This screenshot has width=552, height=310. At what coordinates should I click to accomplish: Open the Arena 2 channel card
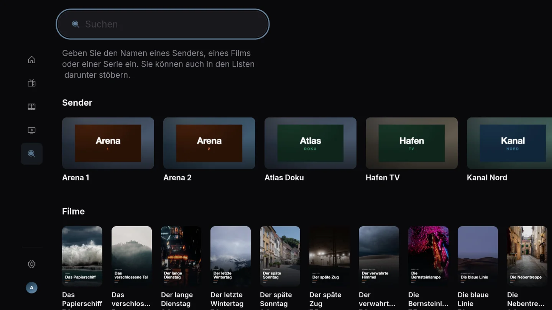click(209, 143)
